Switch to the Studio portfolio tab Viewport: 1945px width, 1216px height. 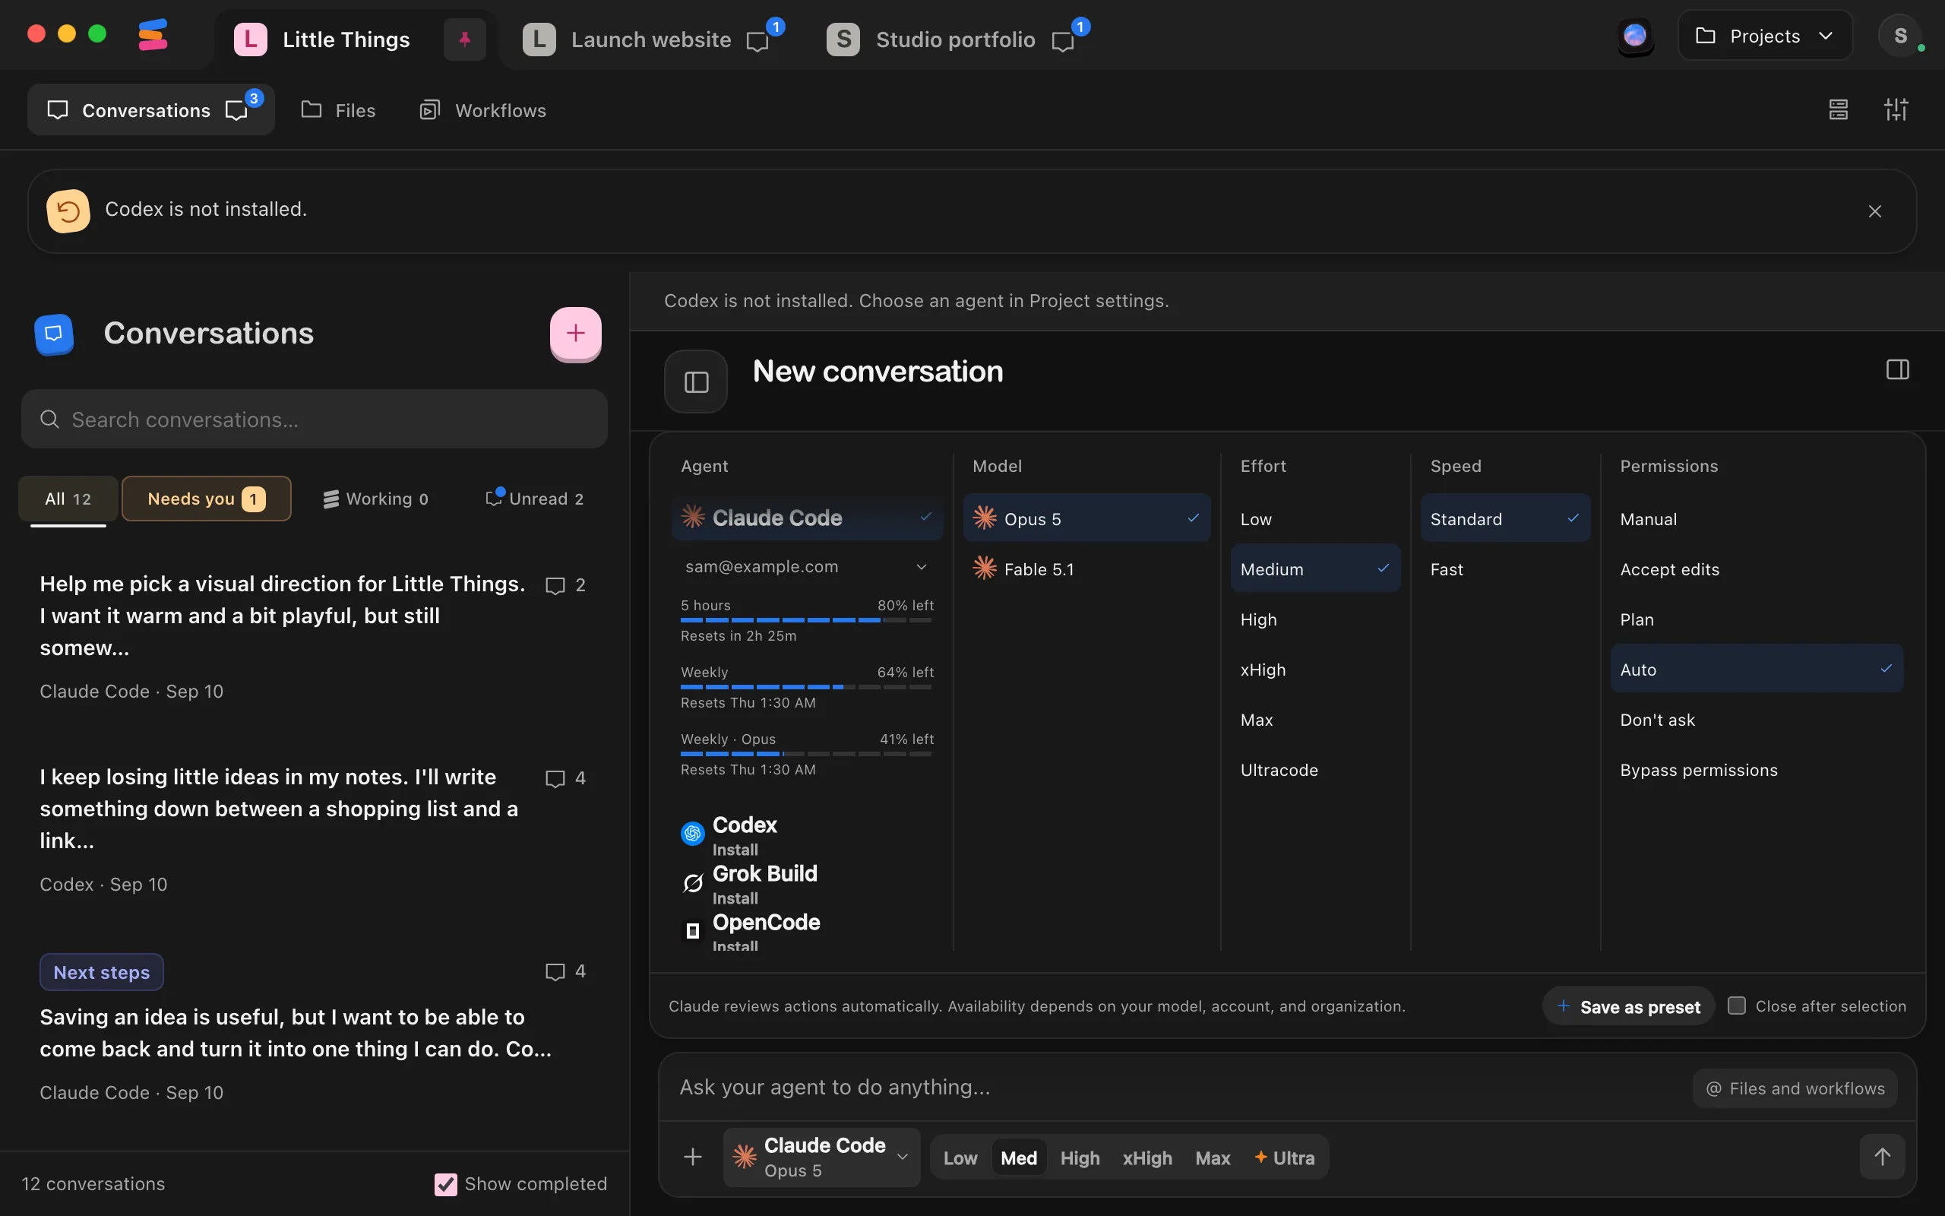click(x=955, y=39)
